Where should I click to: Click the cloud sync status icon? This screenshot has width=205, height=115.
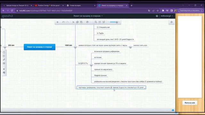tap(173, 110)
